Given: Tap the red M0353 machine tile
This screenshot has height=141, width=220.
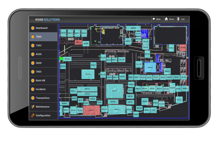Looking at the screenshot, I should coord(79,42).
